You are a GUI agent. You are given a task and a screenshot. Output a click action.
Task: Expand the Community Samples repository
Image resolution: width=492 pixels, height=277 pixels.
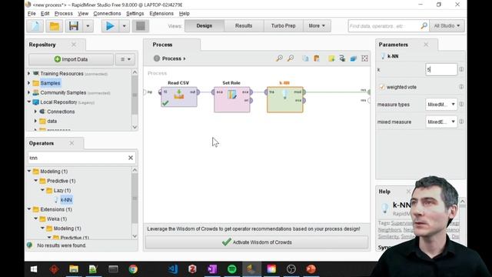coord(29,92)
